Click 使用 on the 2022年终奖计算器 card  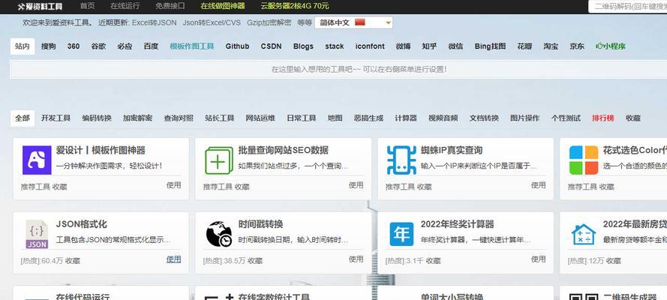[539, 259]
